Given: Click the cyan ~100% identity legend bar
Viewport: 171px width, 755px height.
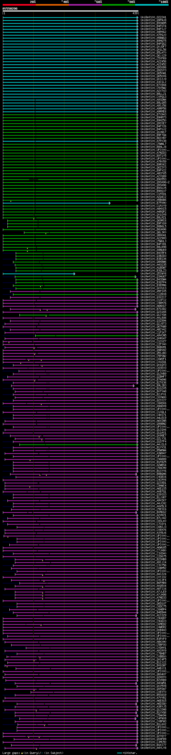Looking at the screenshot, I should pos(152,5).
